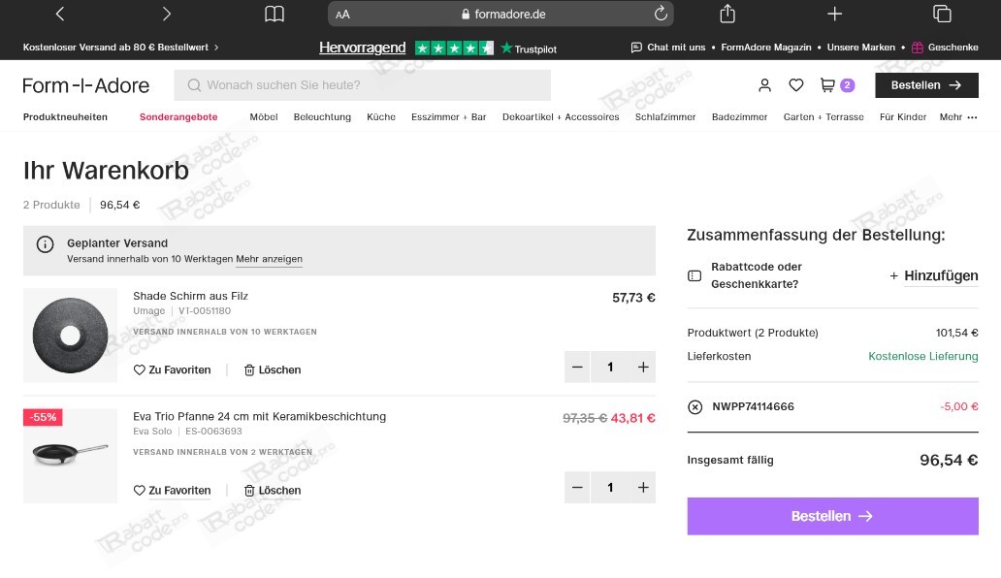
Task: Tap the AA reader text-size control
Action: tap(342, 14)
